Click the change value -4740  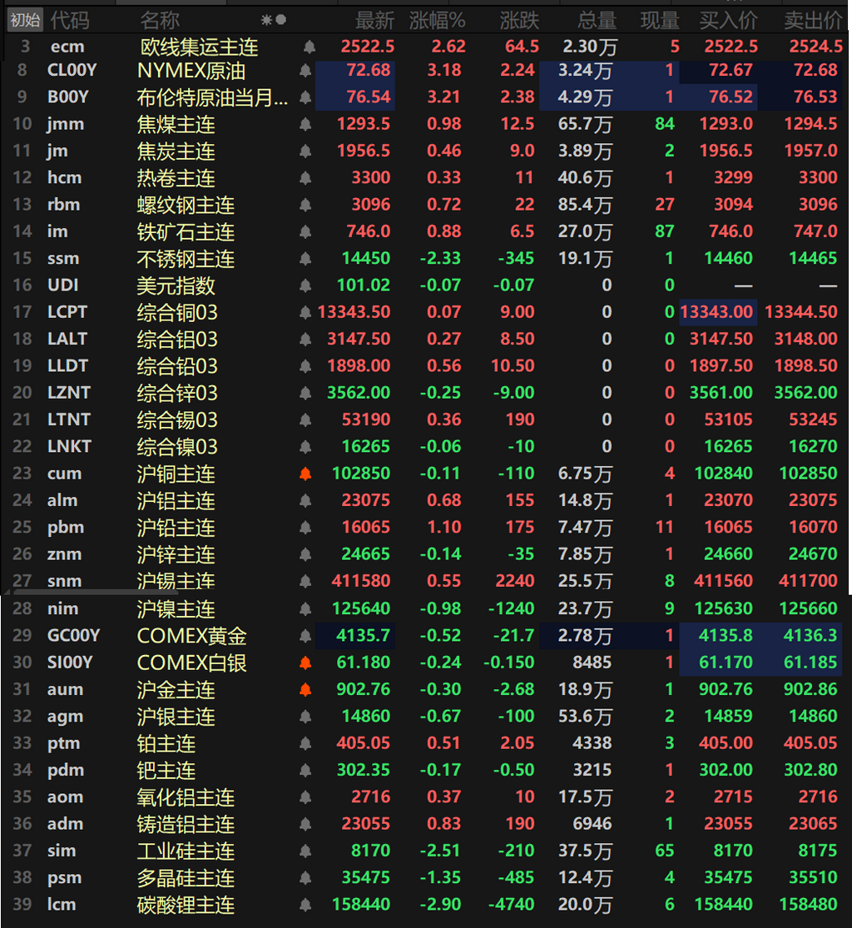point(511,905)
